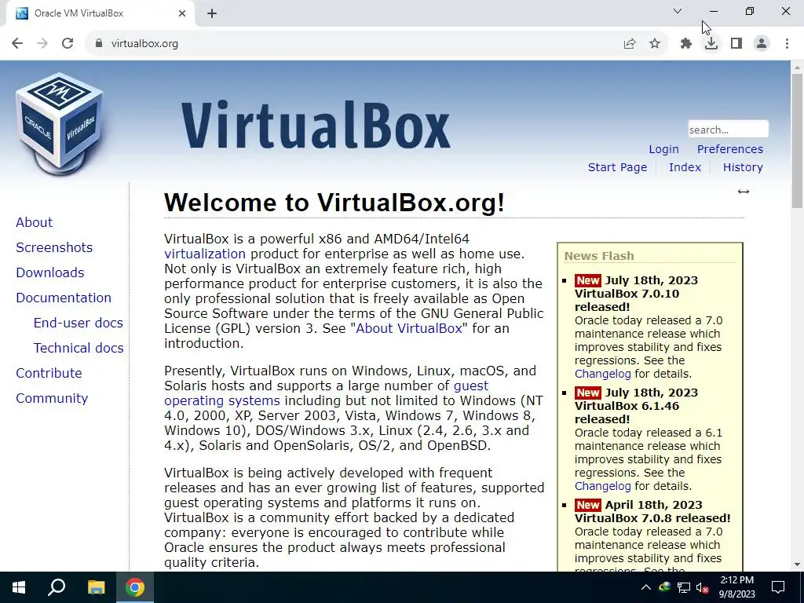The image size is (804, 603).
Task: Open the clock showing 2:12 PM
Action: 736,587
